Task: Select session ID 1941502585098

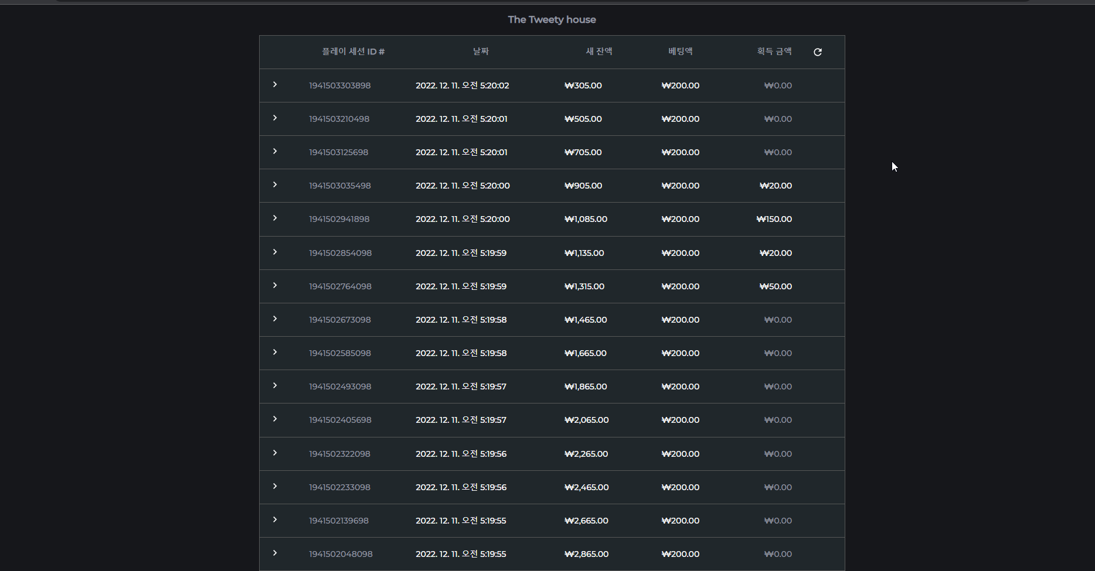Action: point(340,353)
